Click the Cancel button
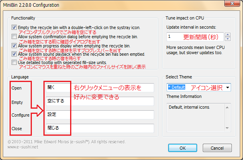 click(x=217, y=148)
